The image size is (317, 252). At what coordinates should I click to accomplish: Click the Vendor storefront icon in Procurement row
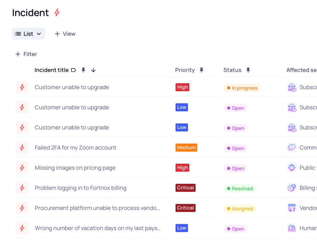[x=292, y=208]
